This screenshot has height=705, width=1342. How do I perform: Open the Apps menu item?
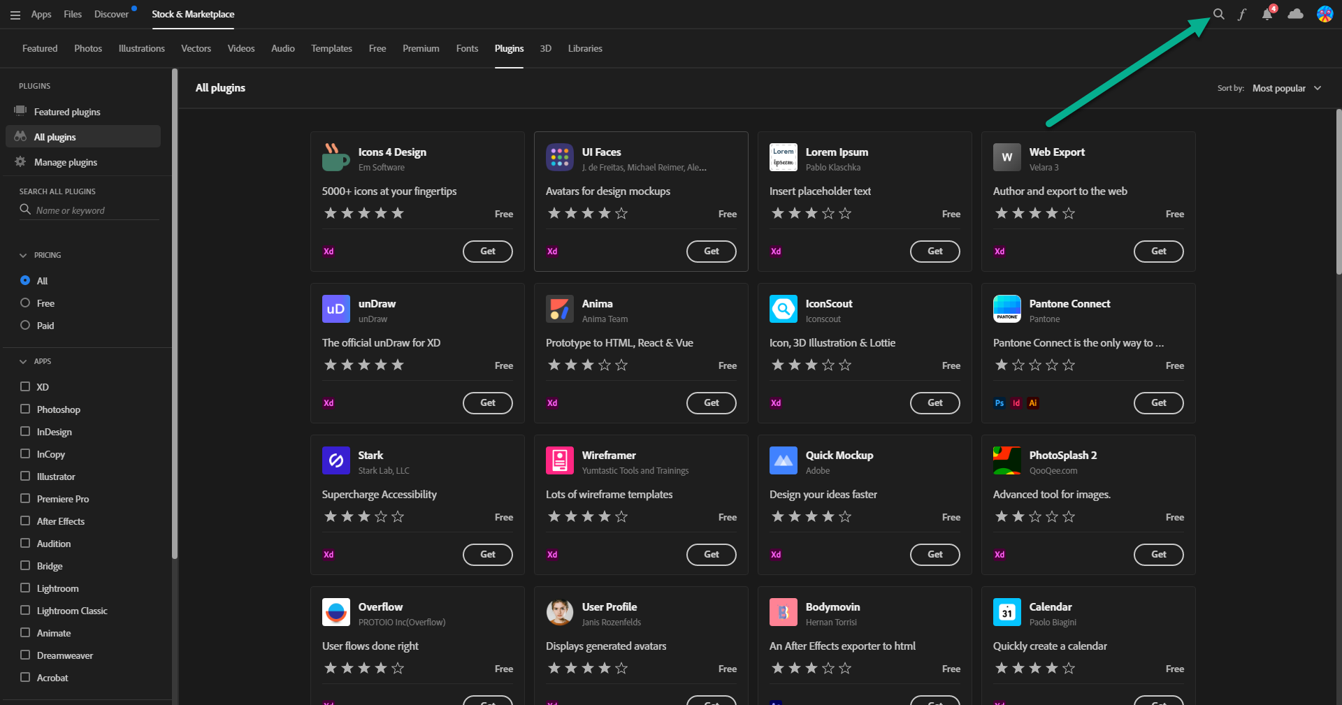point(41,14)
